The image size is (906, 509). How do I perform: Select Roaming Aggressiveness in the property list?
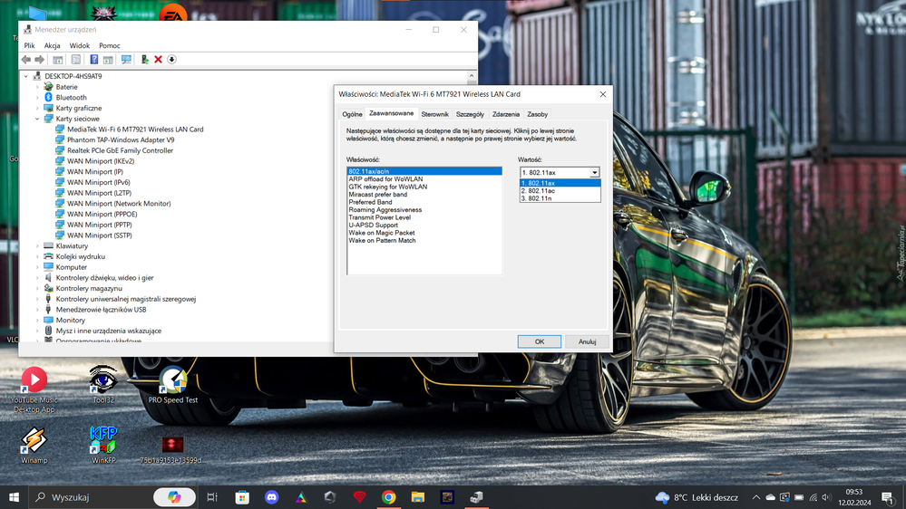pos(385,210)
